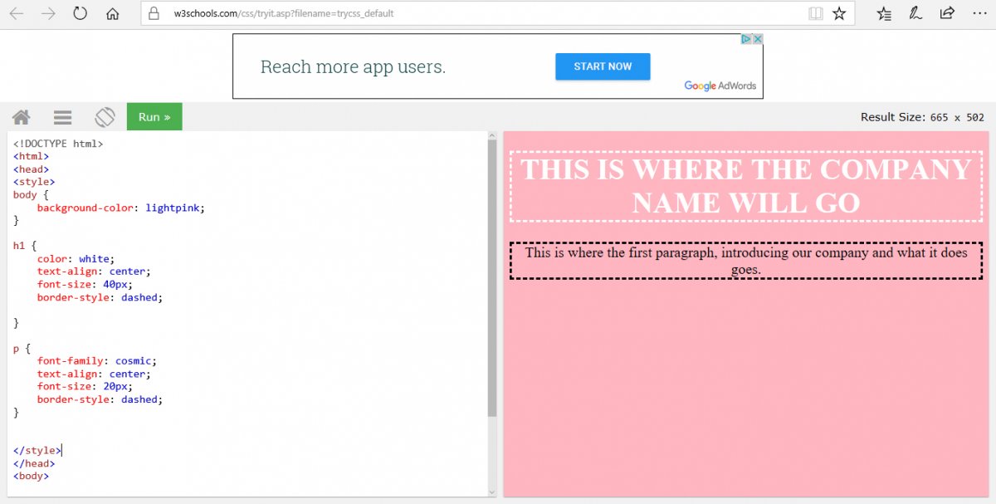Open the browser's more options menu

pos(979,13)
